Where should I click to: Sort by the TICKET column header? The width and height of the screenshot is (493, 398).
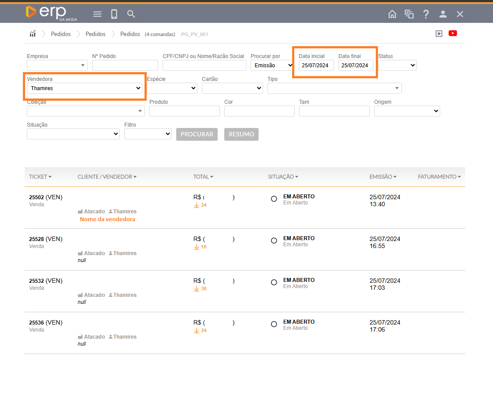click(x=40, y=177)
